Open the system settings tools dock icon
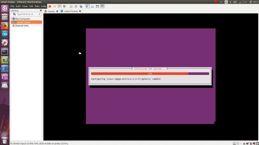The height and width of the screenshot is (145, 259). 4,43
